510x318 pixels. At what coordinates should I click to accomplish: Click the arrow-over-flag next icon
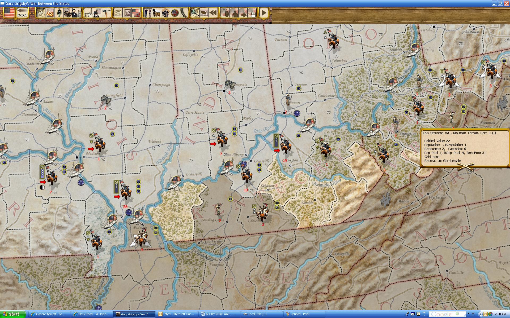point(243,12)
